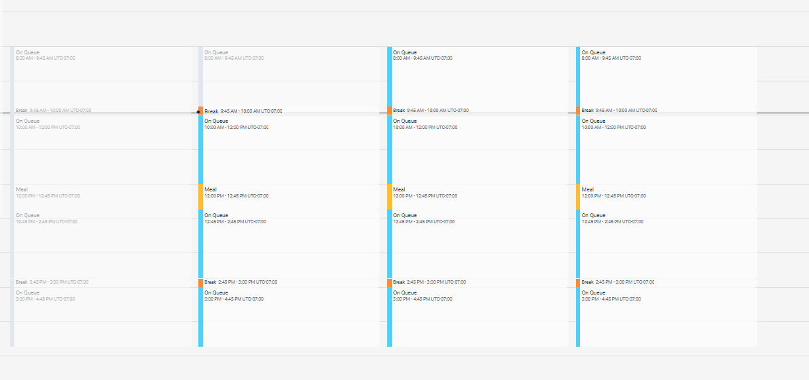Select fourth column's 8:00 AM On Queue block

pyautogui.click(x=666, y=76)
